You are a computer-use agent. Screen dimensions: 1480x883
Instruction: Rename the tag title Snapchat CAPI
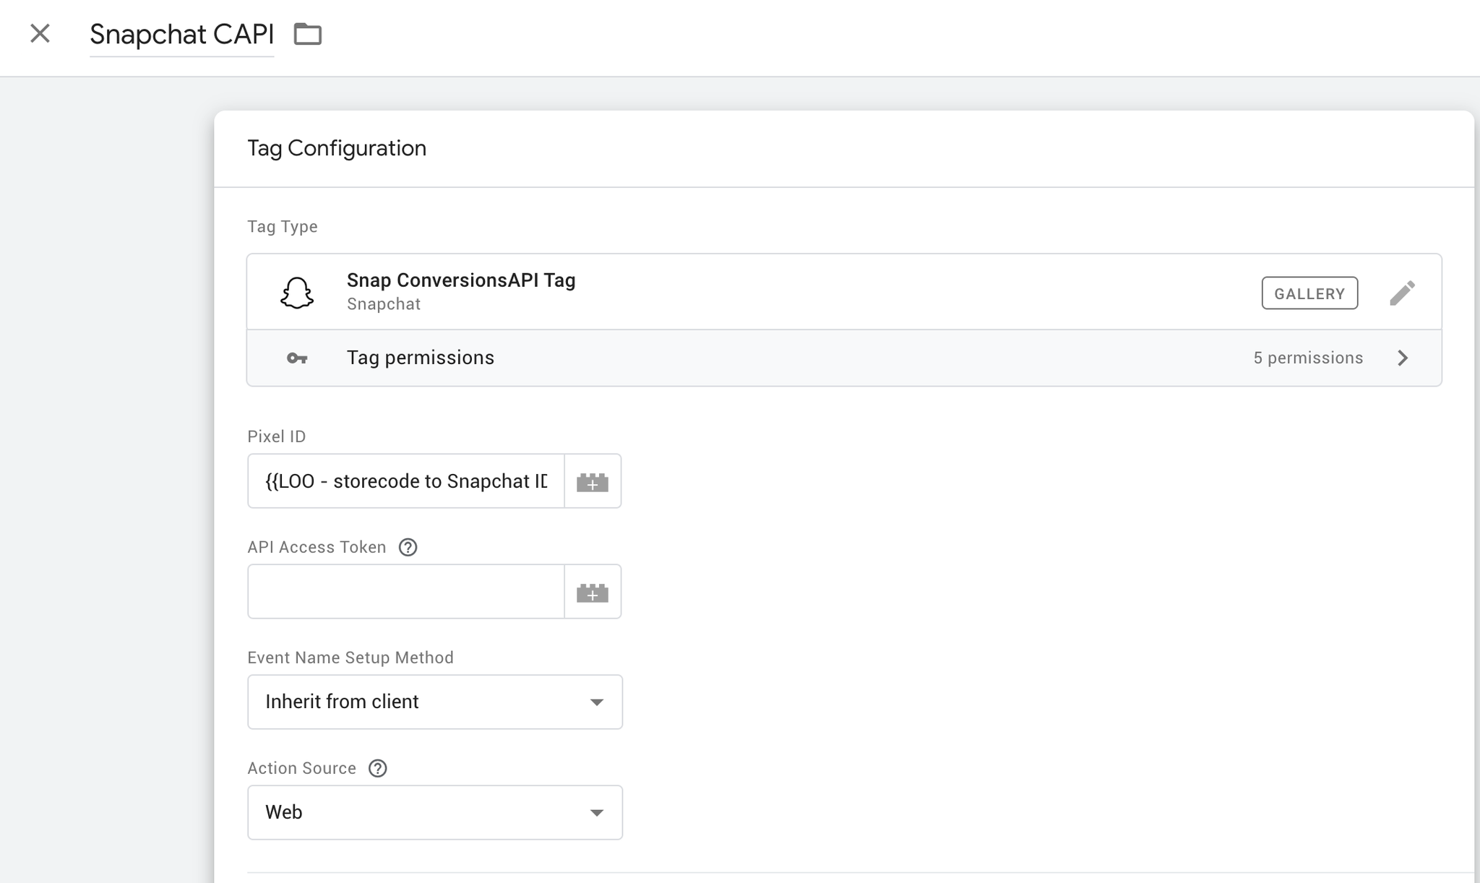pos(181,34)
